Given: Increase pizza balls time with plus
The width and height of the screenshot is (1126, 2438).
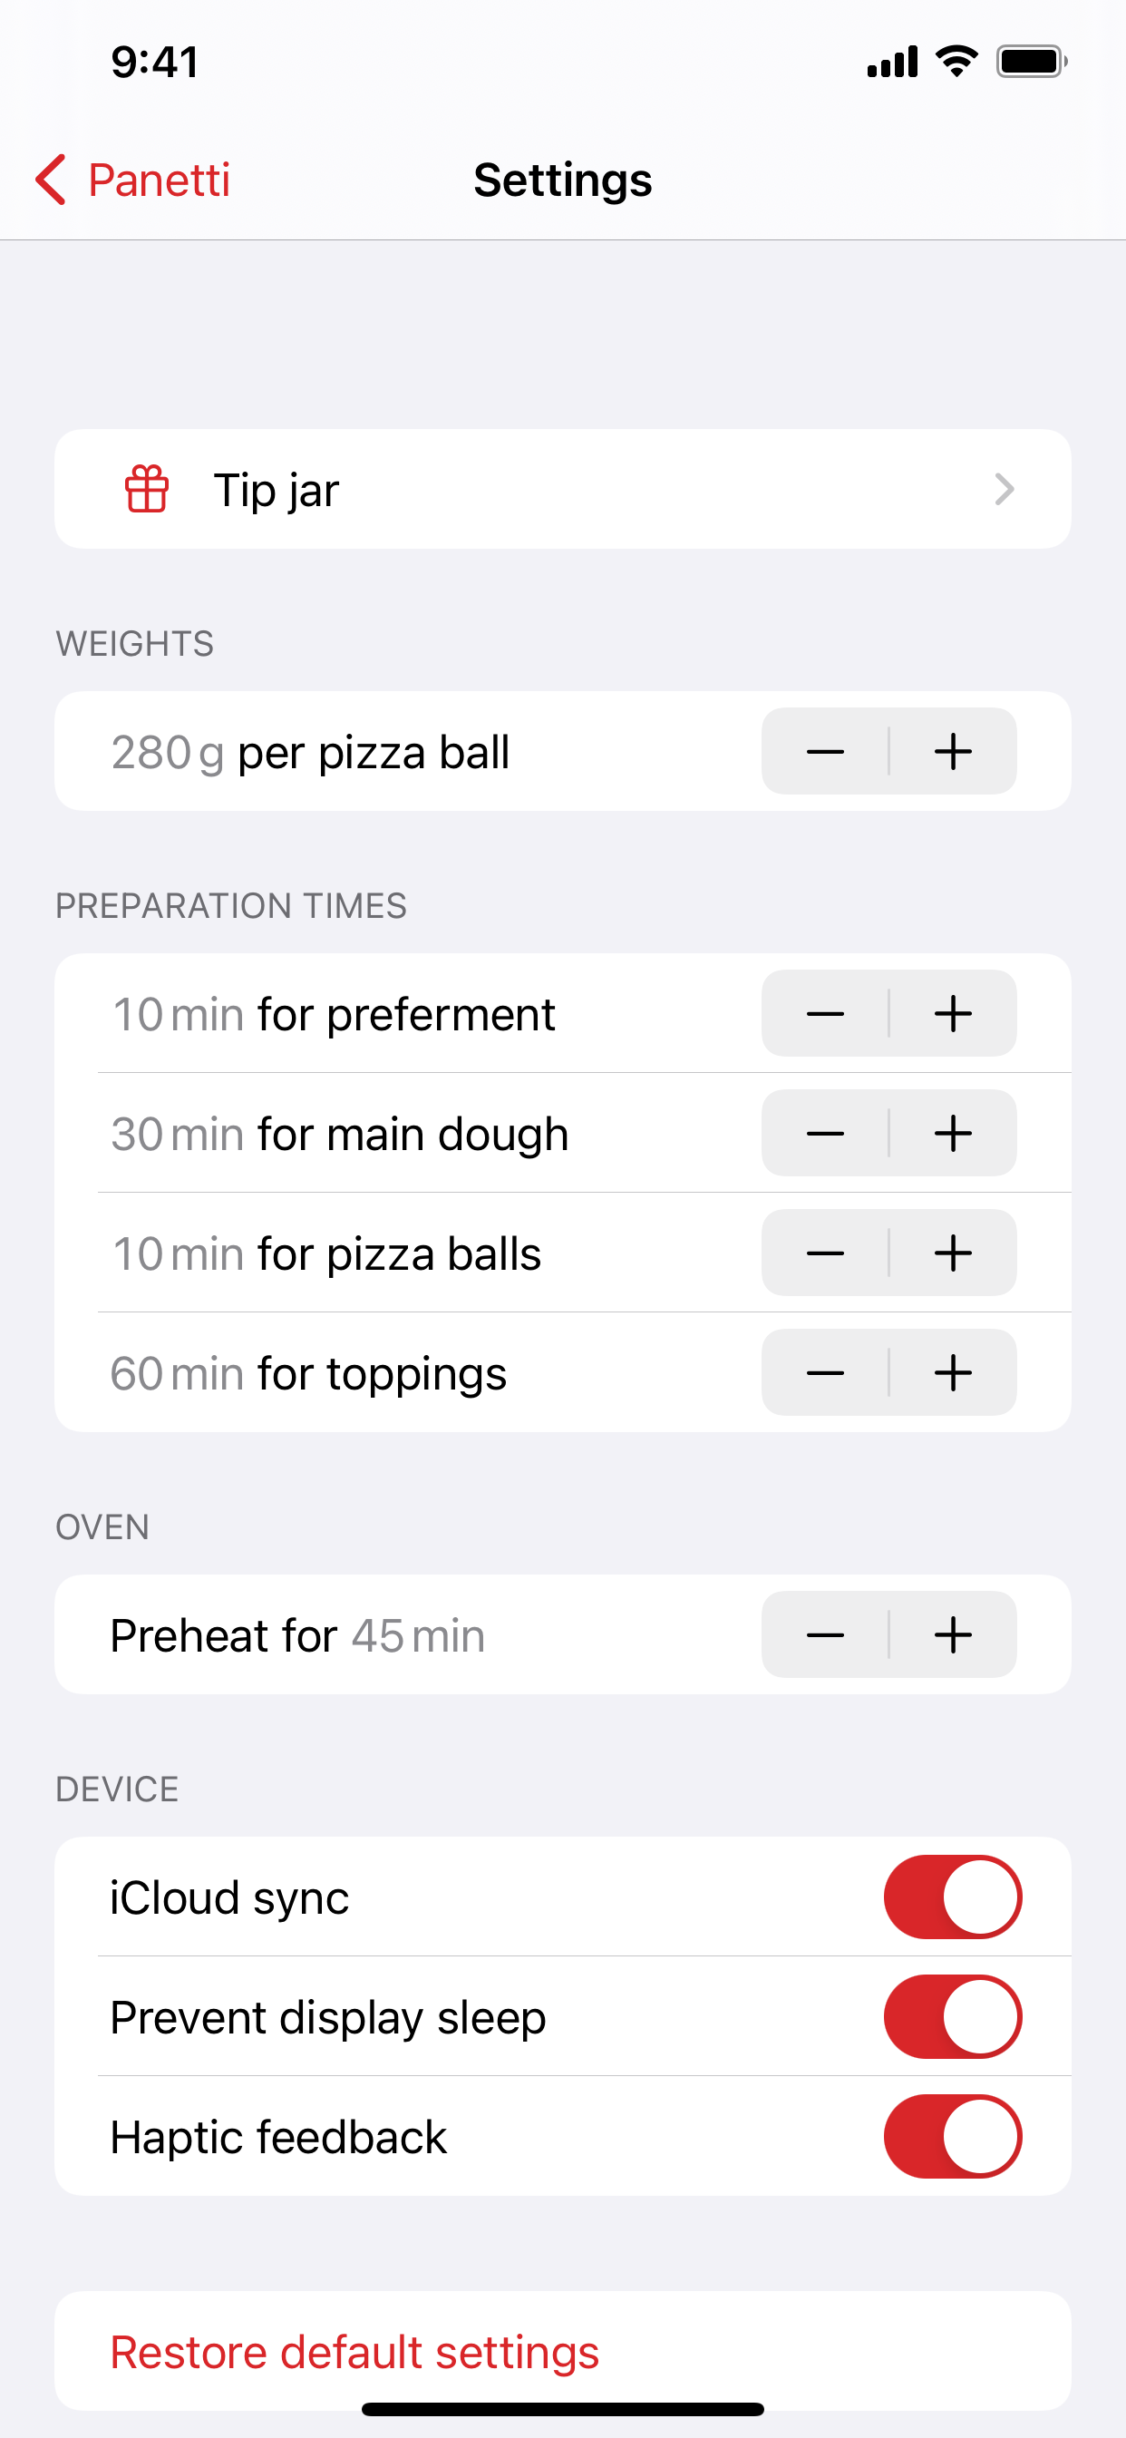Looking at the screenshot, I should click(x=953, y=1253).
